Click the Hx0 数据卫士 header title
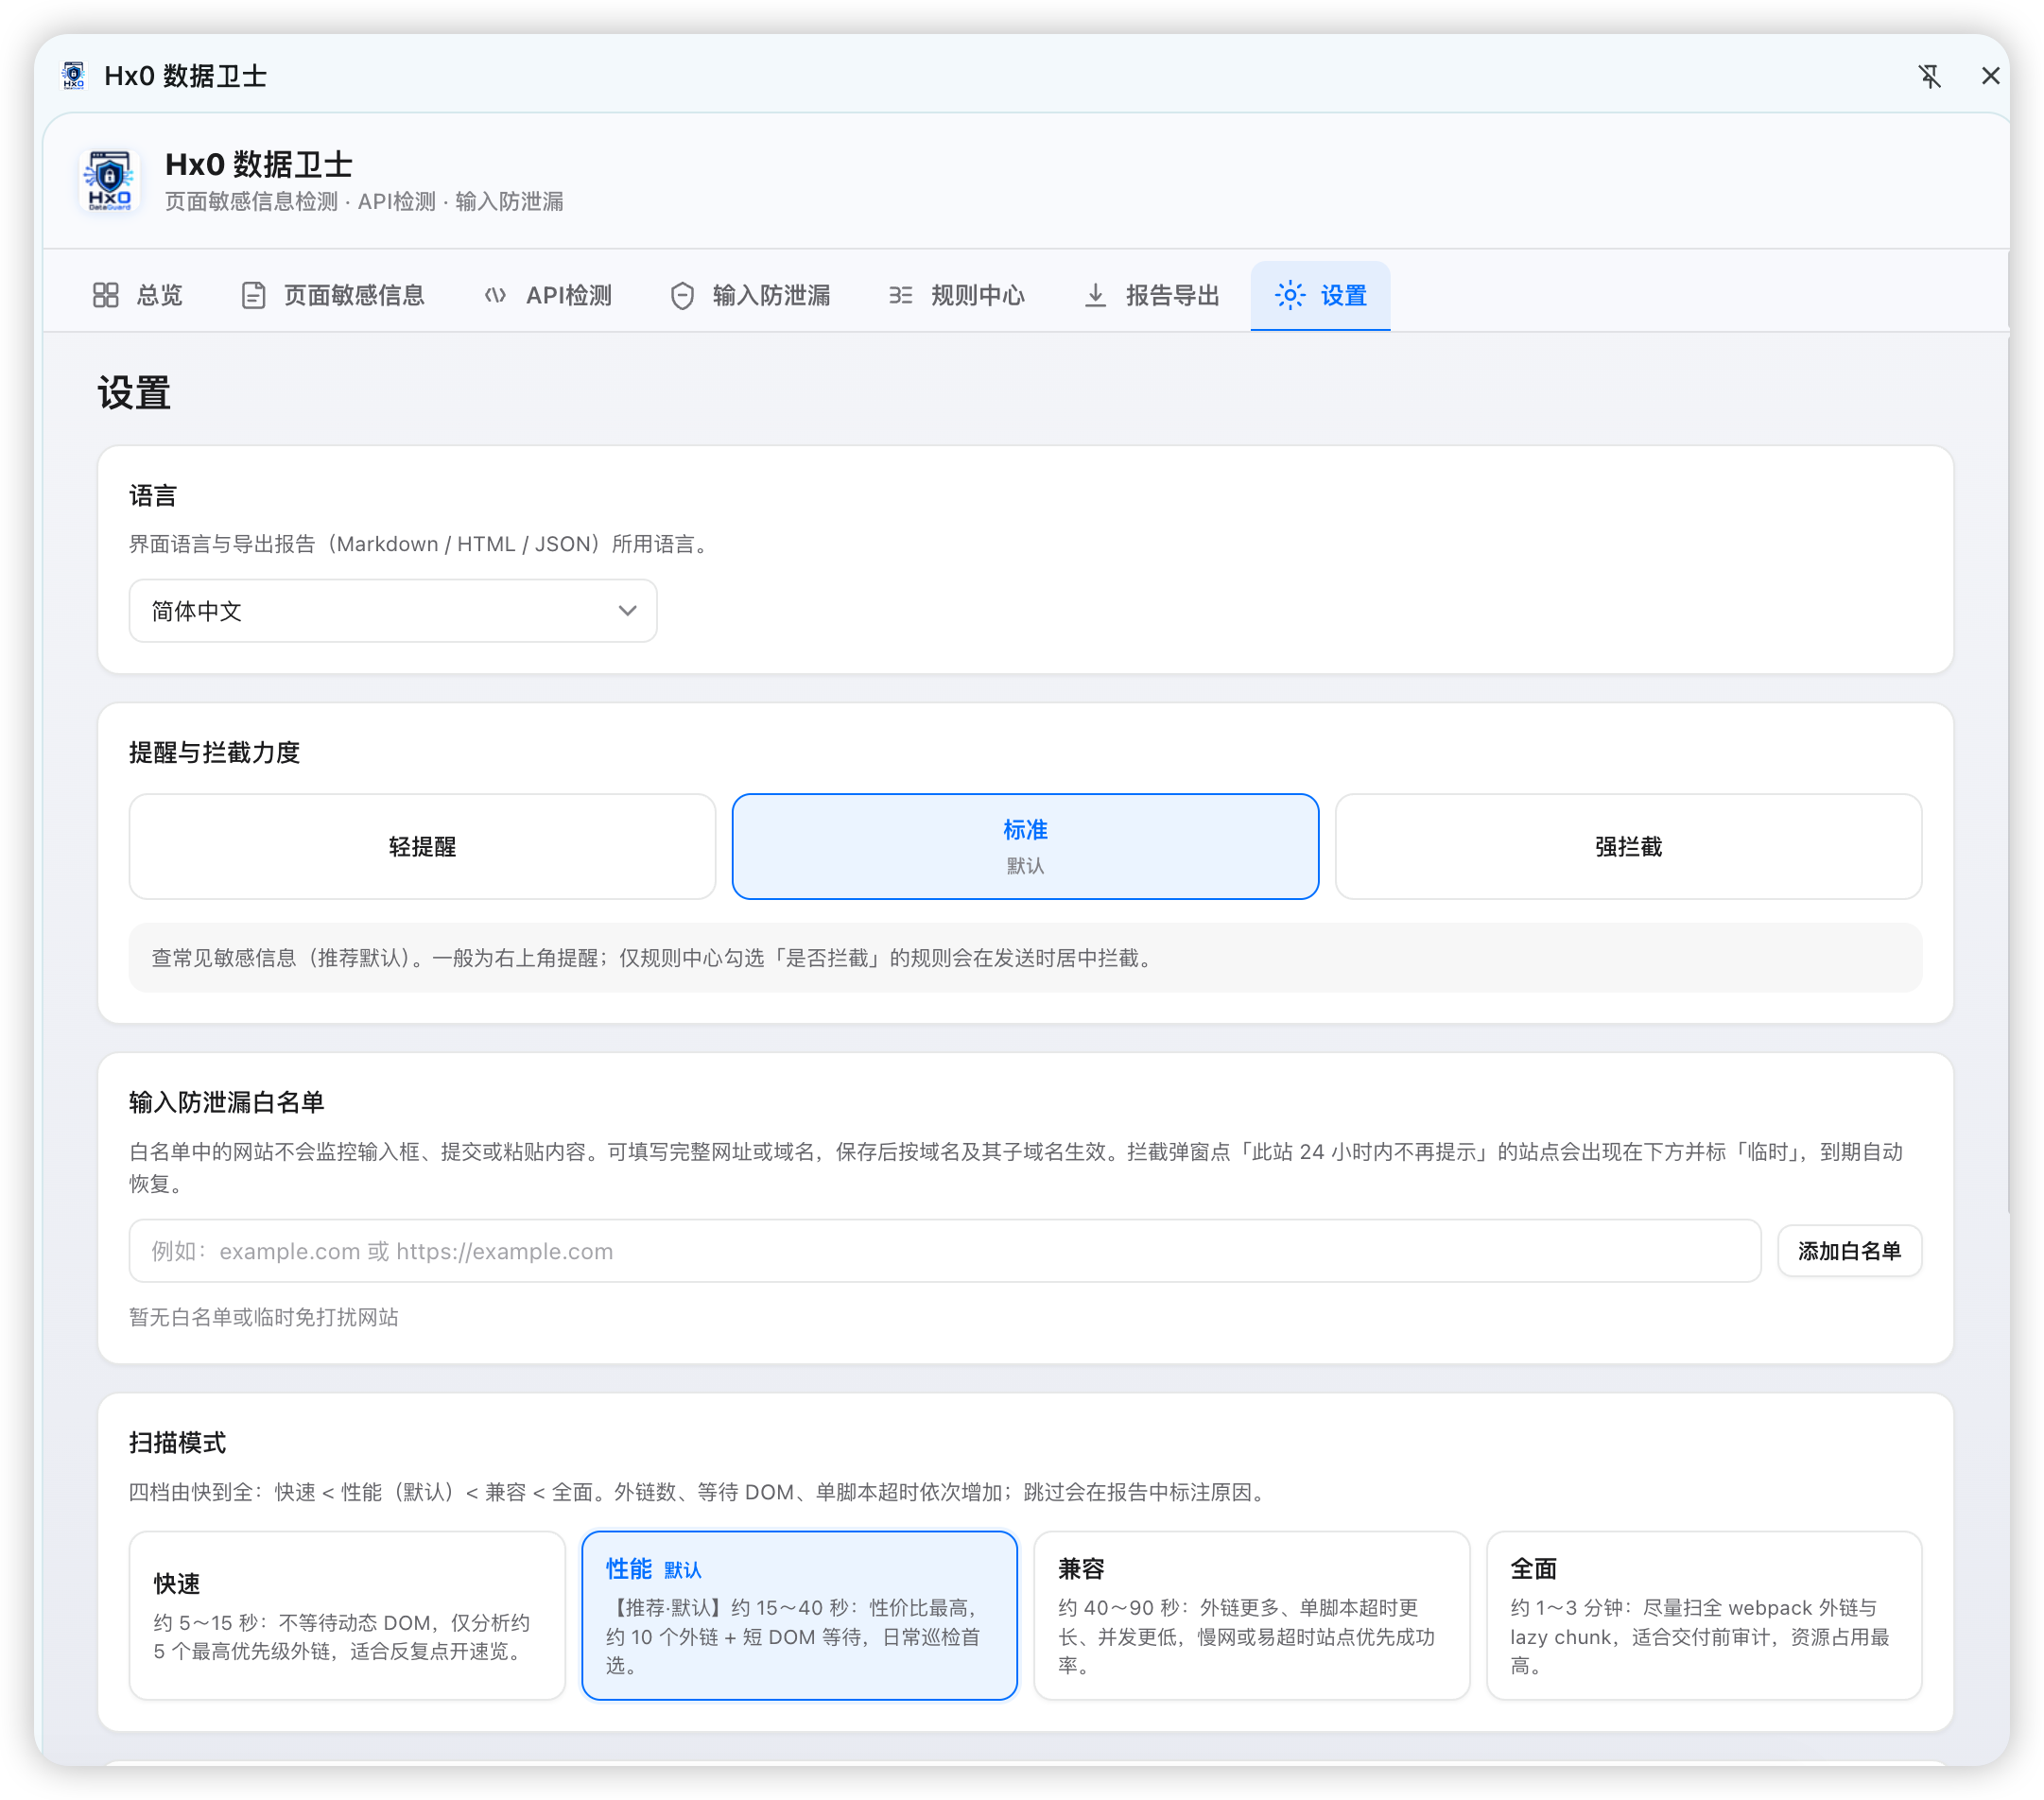Screen dimensions: 2044x1800 click(259, 164)
